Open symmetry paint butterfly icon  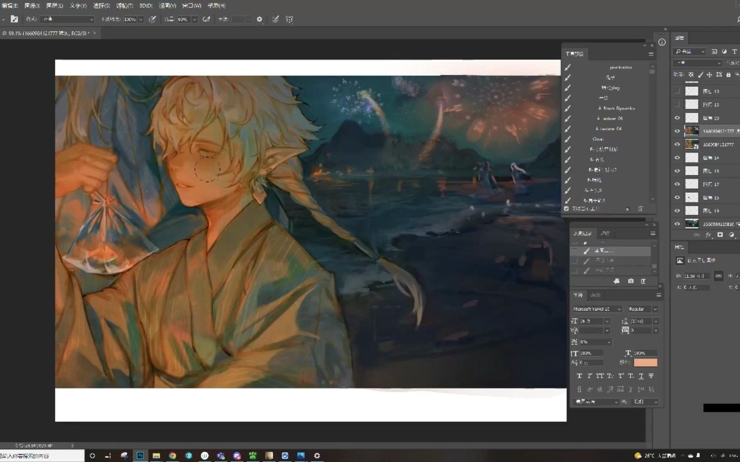click(x=289, y=19)
